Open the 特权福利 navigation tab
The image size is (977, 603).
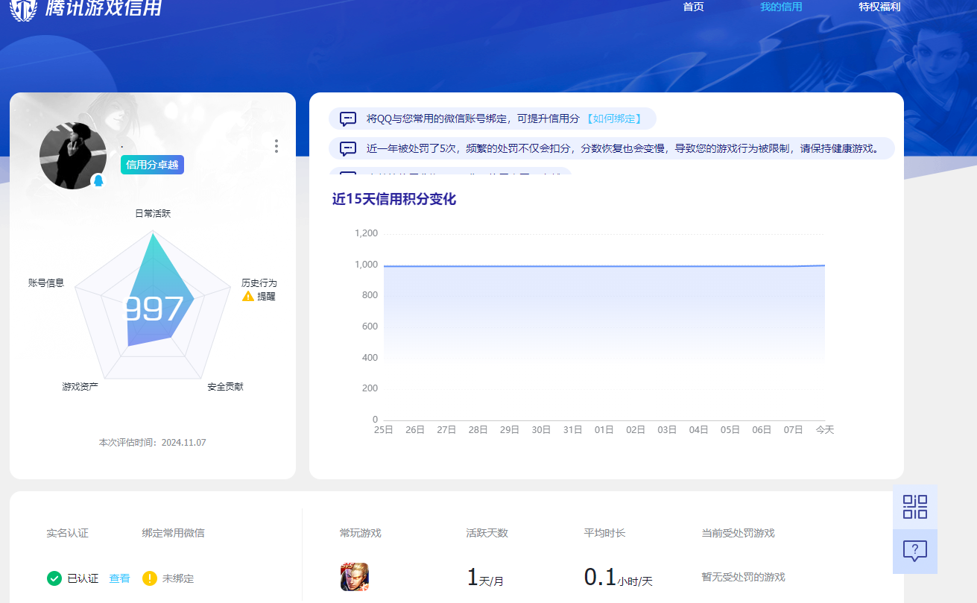click(879, 7)
